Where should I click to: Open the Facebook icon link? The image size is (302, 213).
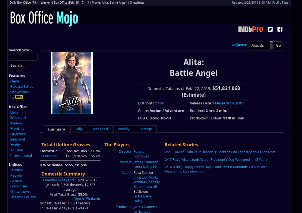[280, 29]
